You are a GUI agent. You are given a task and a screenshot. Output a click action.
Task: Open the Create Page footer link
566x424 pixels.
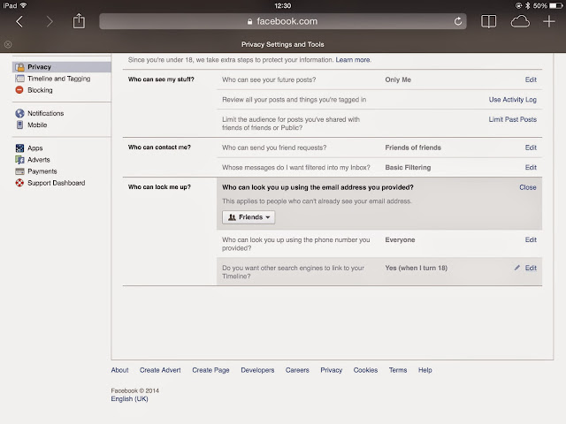(210, 370)
